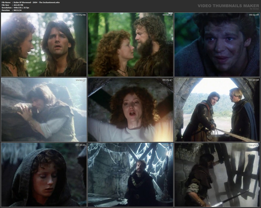Open the thumbnail at 00:15:28

click(217, 44)
